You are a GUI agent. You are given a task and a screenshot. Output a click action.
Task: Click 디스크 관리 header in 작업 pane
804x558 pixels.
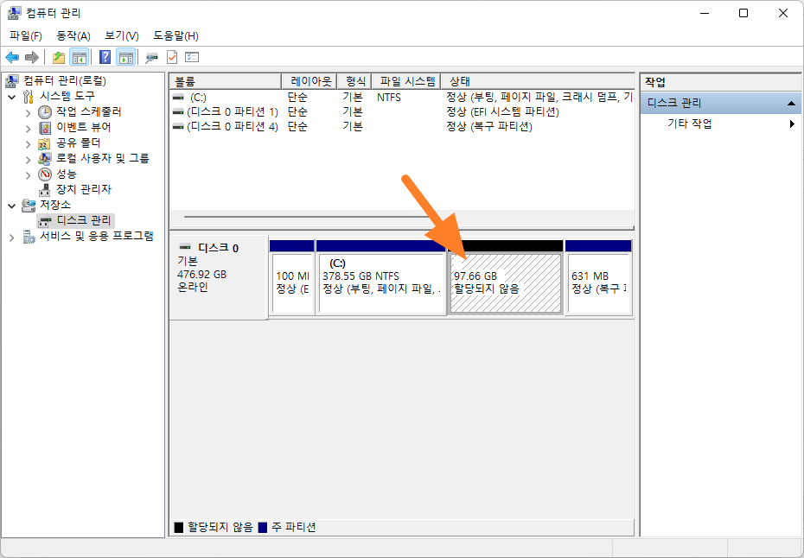[x=721, y=103]
